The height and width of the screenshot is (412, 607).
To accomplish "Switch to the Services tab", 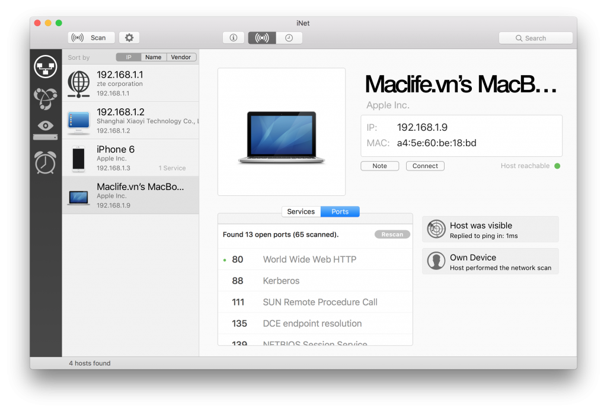I will click(x=301, y=211).
